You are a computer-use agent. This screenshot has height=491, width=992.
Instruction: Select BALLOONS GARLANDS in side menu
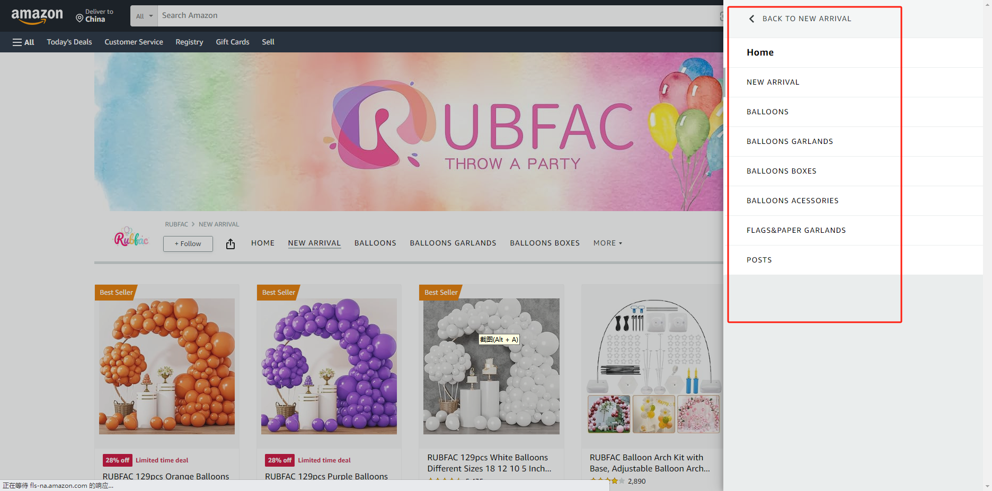[x=790, y=142]
